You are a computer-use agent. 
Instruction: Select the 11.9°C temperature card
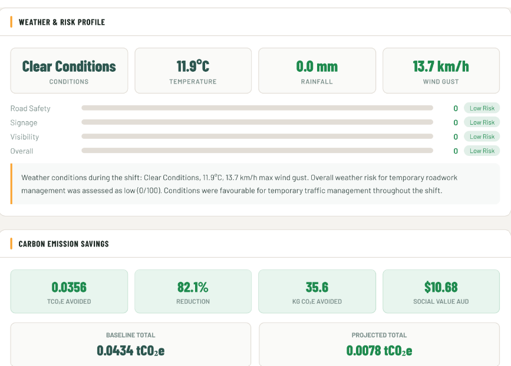(x=193, y=71)
